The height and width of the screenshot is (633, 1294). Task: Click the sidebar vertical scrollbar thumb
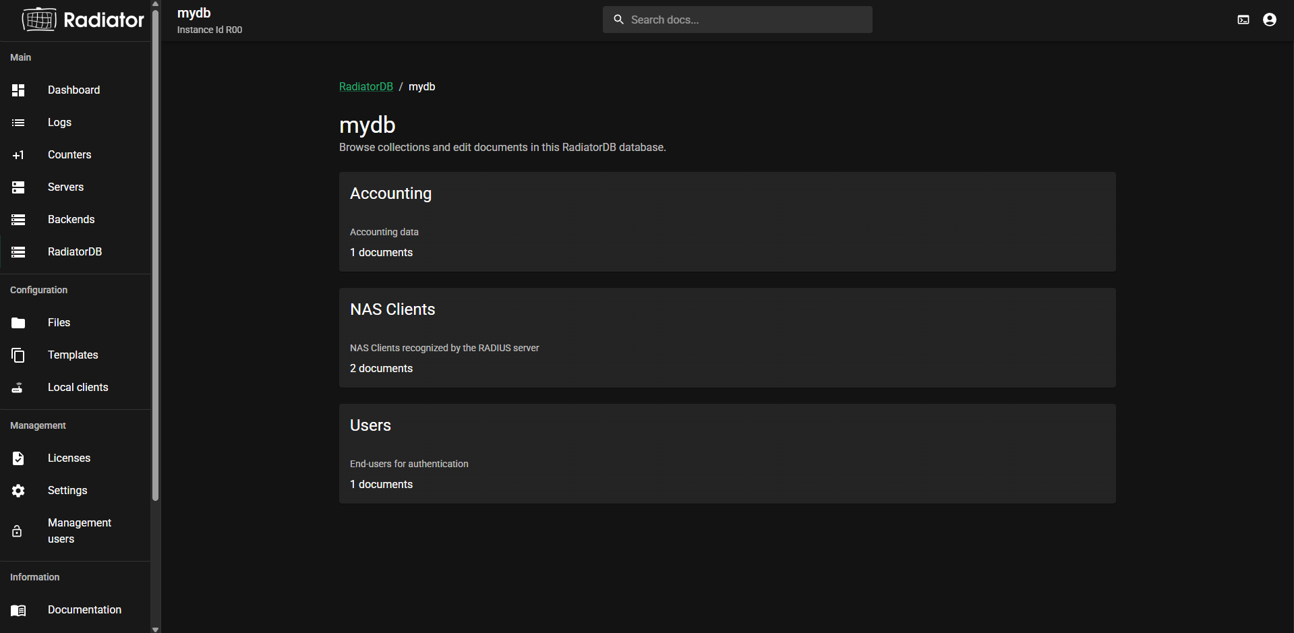pos(156,255)
